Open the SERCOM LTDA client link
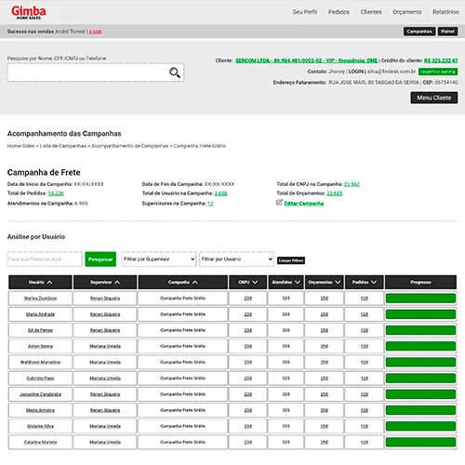The height and width of the screenshot is (465, 465). 306,60
